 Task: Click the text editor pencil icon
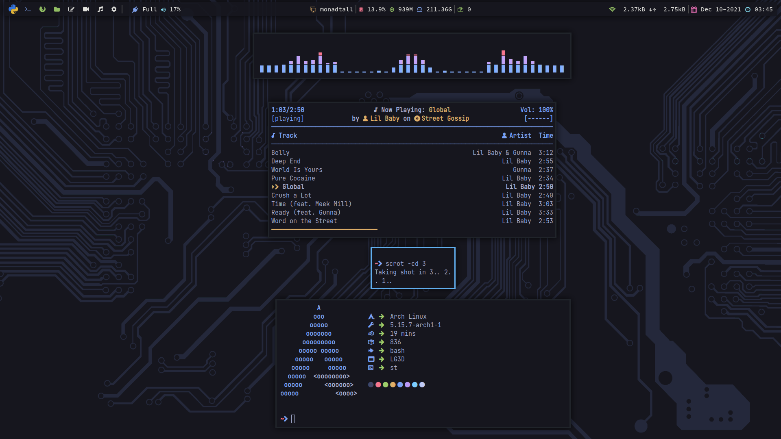point(71,9)
